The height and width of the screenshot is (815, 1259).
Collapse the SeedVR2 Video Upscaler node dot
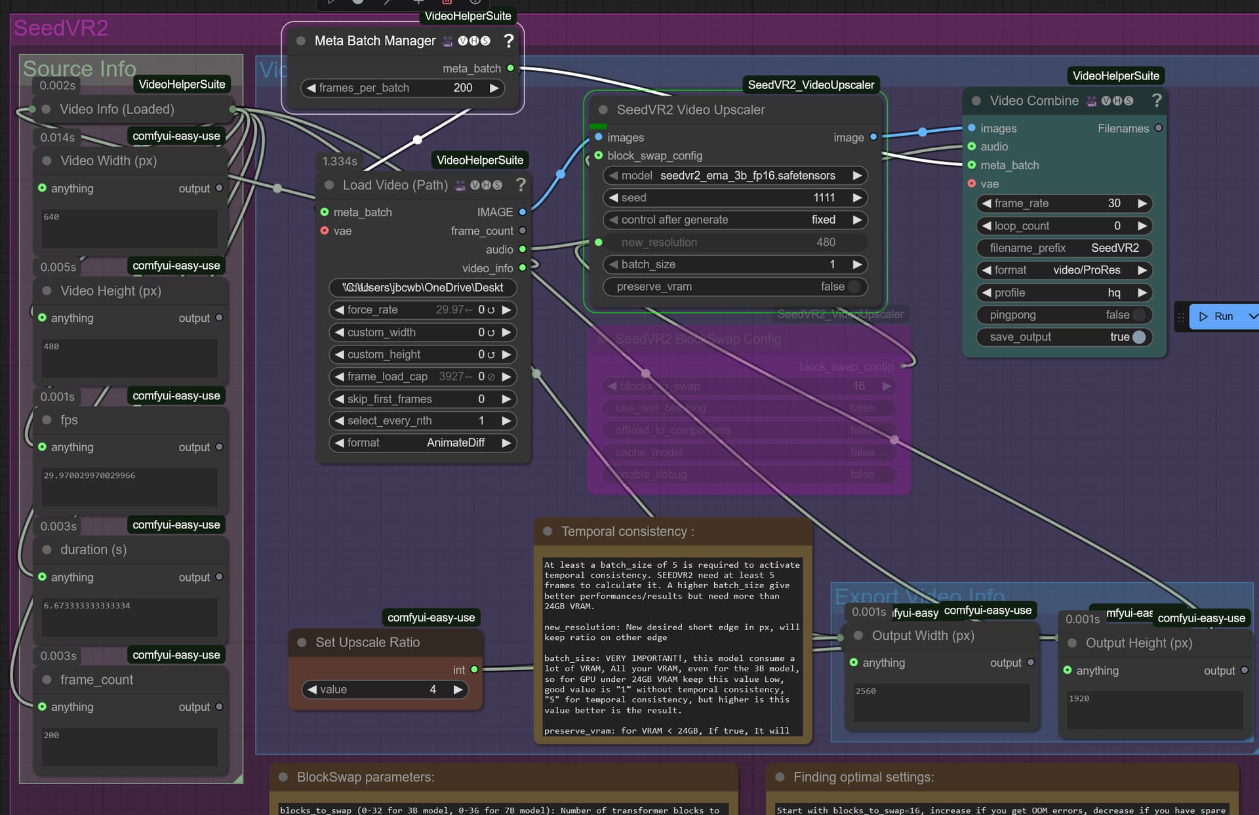click(603, 109)
